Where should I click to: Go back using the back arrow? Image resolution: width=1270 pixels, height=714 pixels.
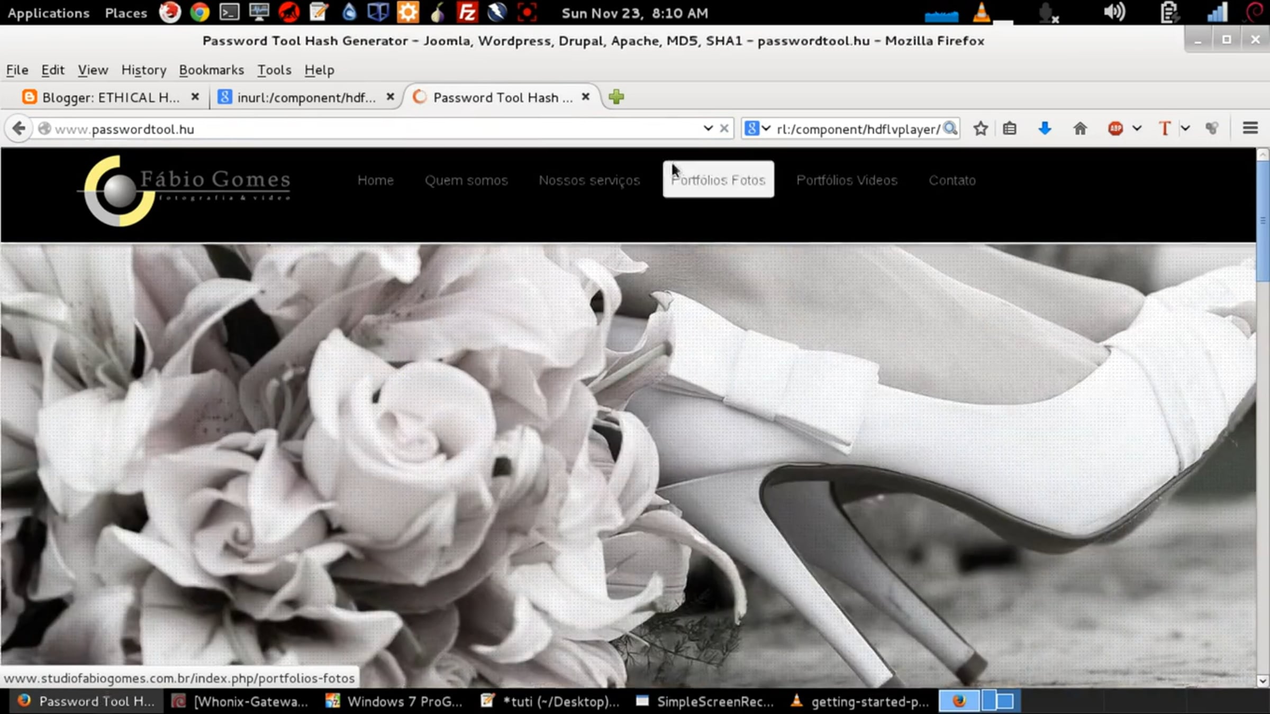pos(19,129)
